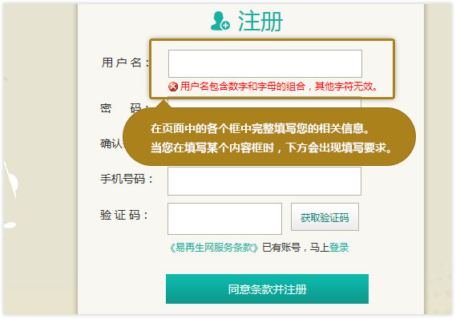Click the 注册 heading text
456x319 pixels.
pos(260,21)
